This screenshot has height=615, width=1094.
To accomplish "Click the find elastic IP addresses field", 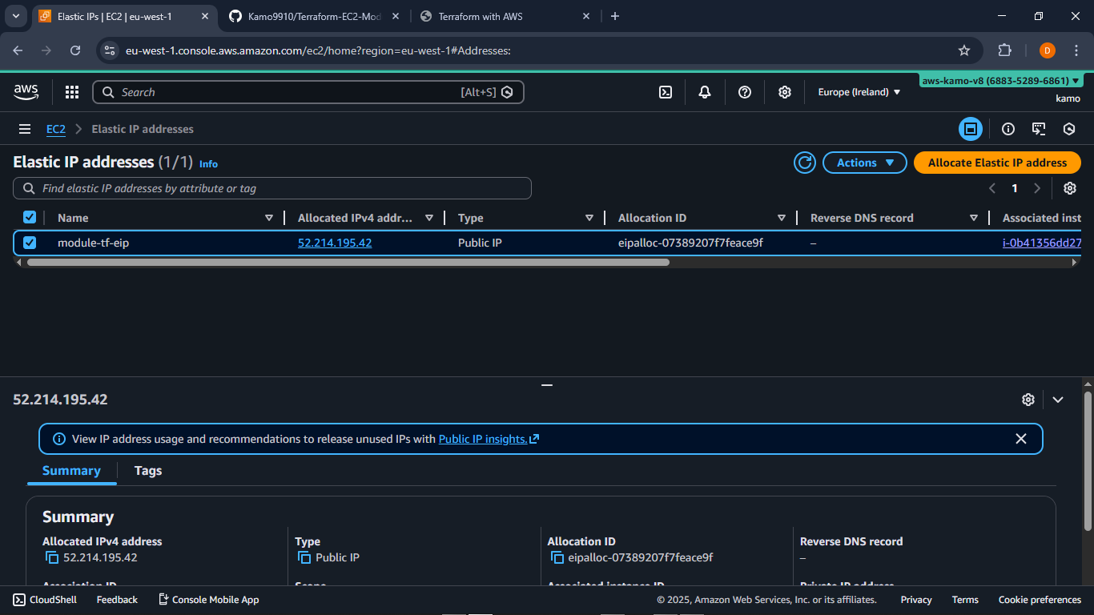I will coord(272,188).
